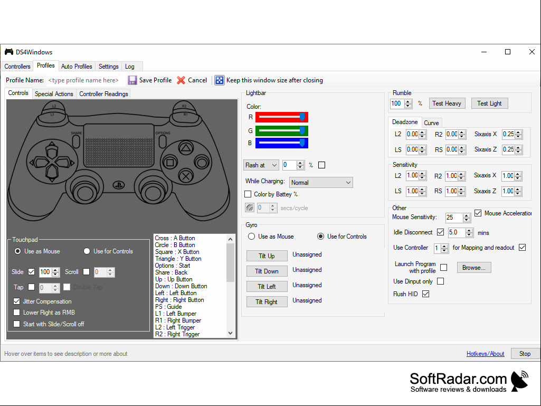This screenshot has height=406, width=541.
Task: Select Gyro Use as Mouse radio
Action: [x=252, y=237]
